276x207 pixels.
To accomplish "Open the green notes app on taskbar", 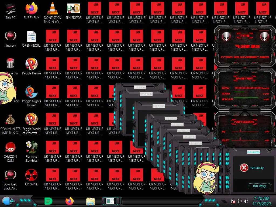I will point(49,201).
